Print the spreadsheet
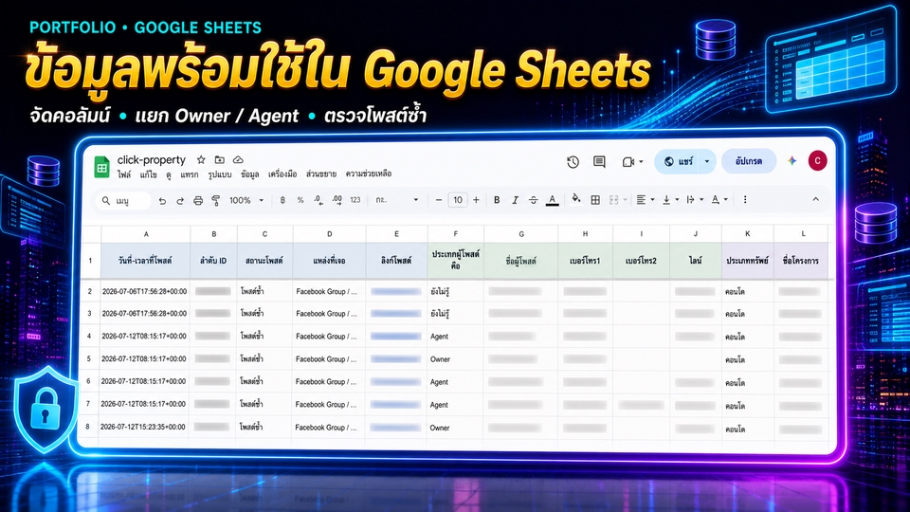The height and width of the screenshot is (512, 910). 198,200
